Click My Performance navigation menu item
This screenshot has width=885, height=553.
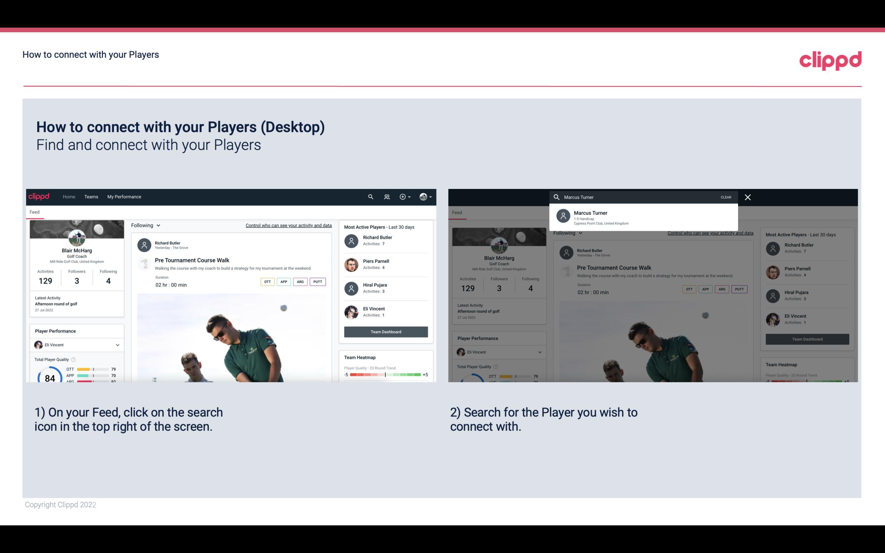(x=124, y=196)
